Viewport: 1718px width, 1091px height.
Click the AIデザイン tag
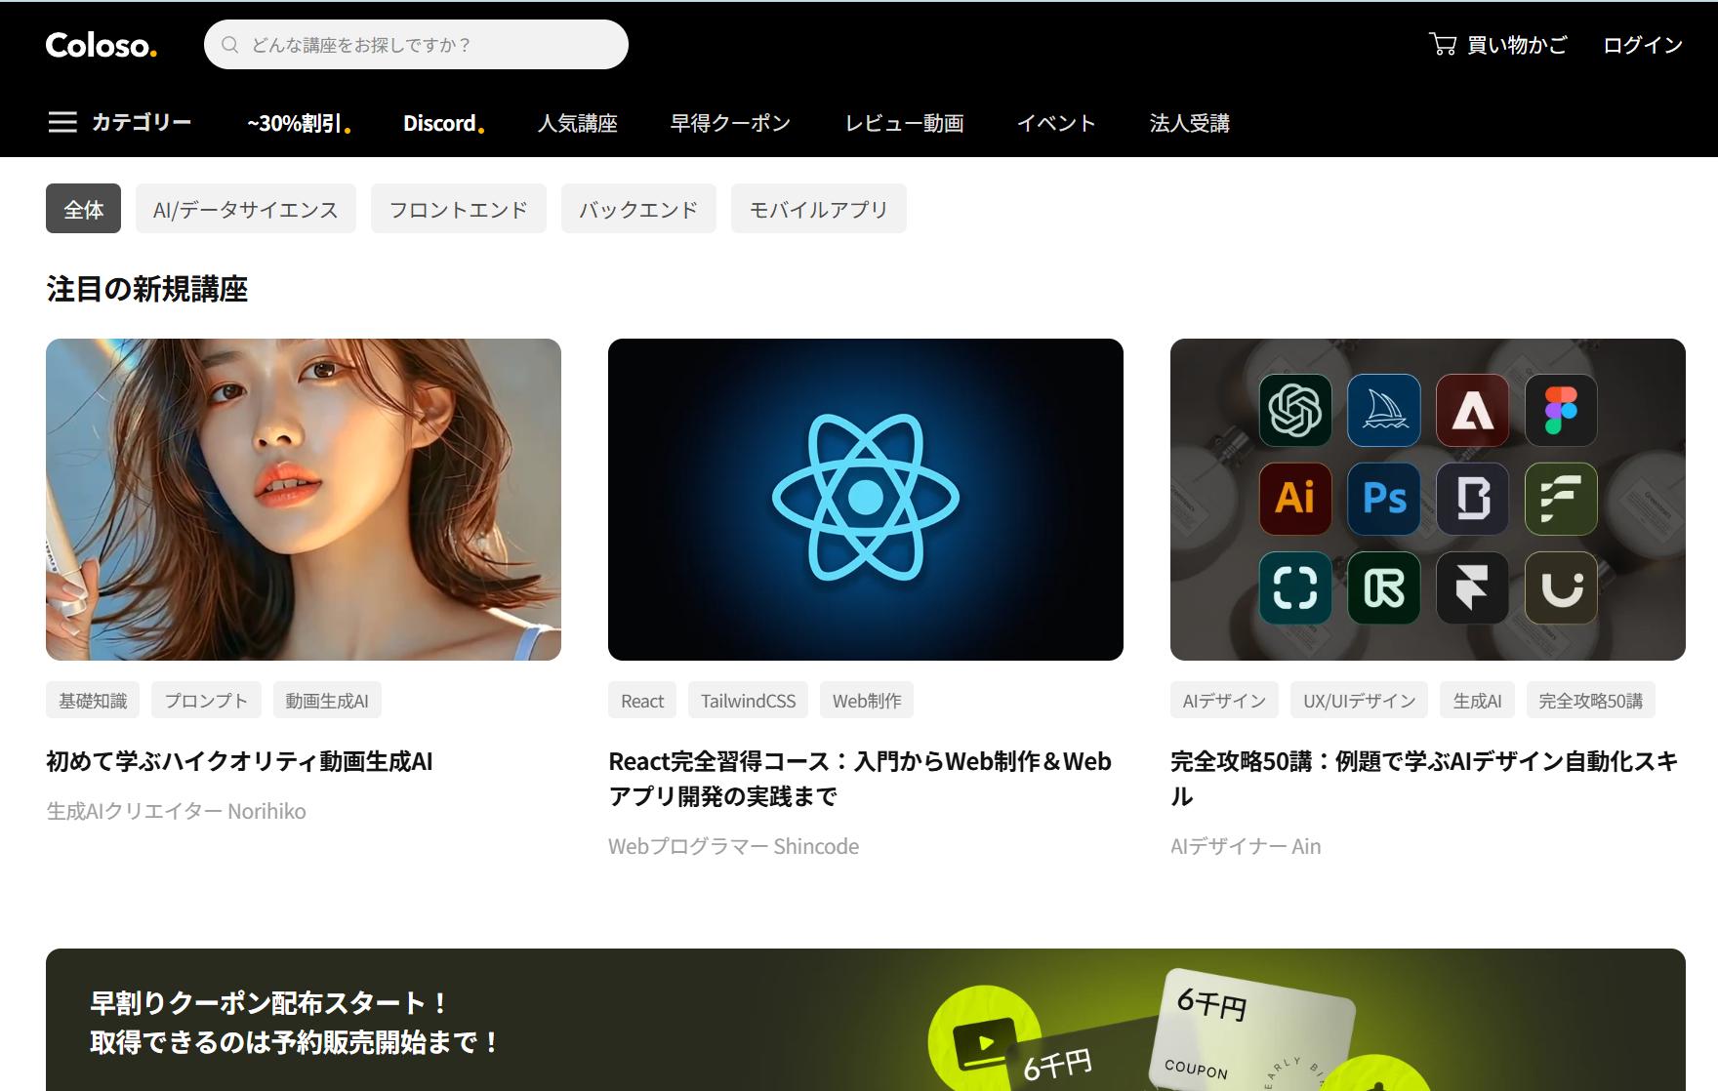click(x=1224, y=701)
